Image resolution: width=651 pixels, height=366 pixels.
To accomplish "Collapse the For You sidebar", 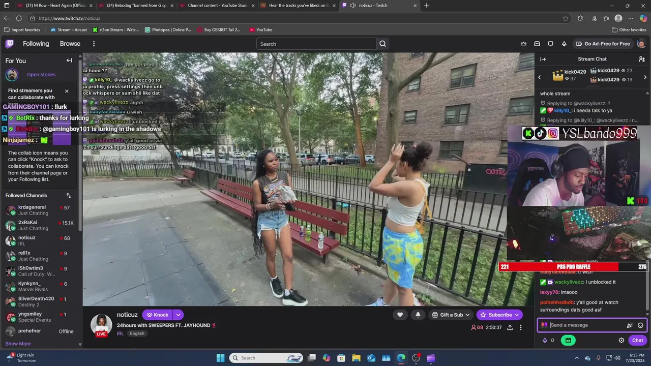I will click(x=69, y=60).
